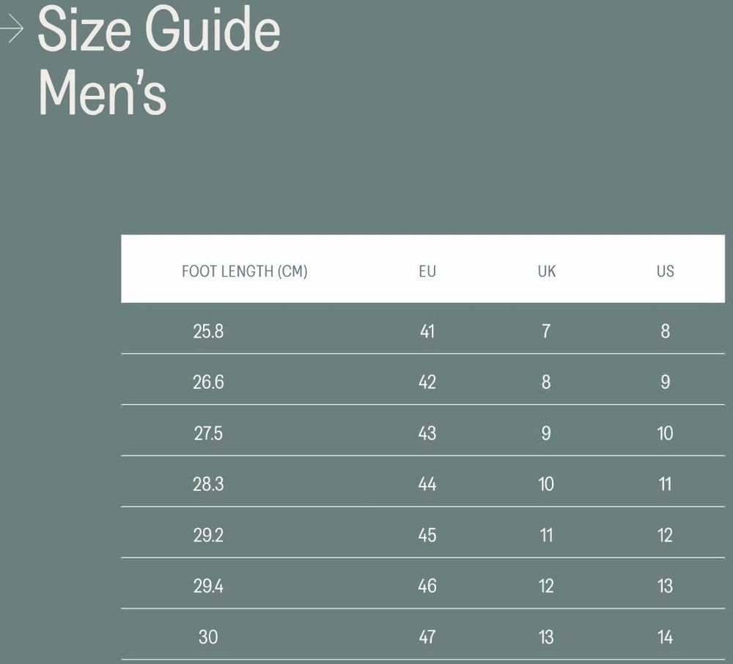Click the Size Guide heading
The width and height of the screenshot is (733, 664).
(158, 30)
